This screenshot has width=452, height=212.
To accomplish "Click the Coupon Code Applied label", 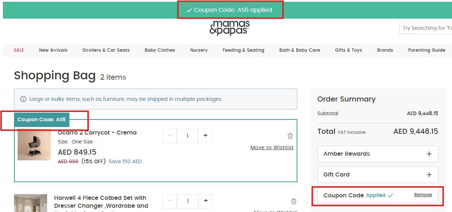I will pyautogui.click(x=358, y=195).
